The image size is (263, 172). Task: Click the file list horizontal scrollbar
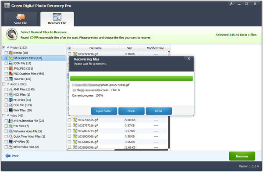coord(117,150)
